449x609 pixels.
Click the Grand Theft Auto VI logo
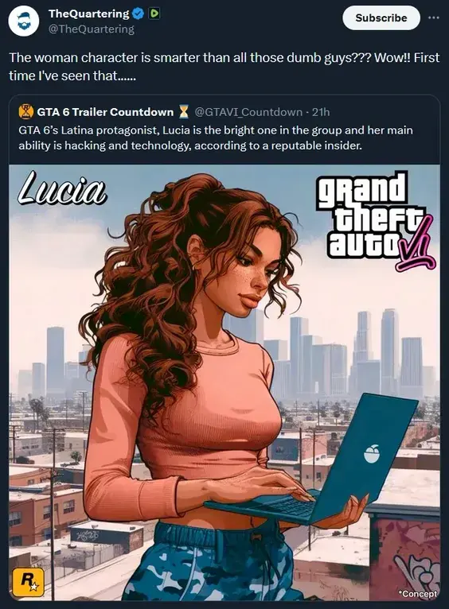pos(376,220)
